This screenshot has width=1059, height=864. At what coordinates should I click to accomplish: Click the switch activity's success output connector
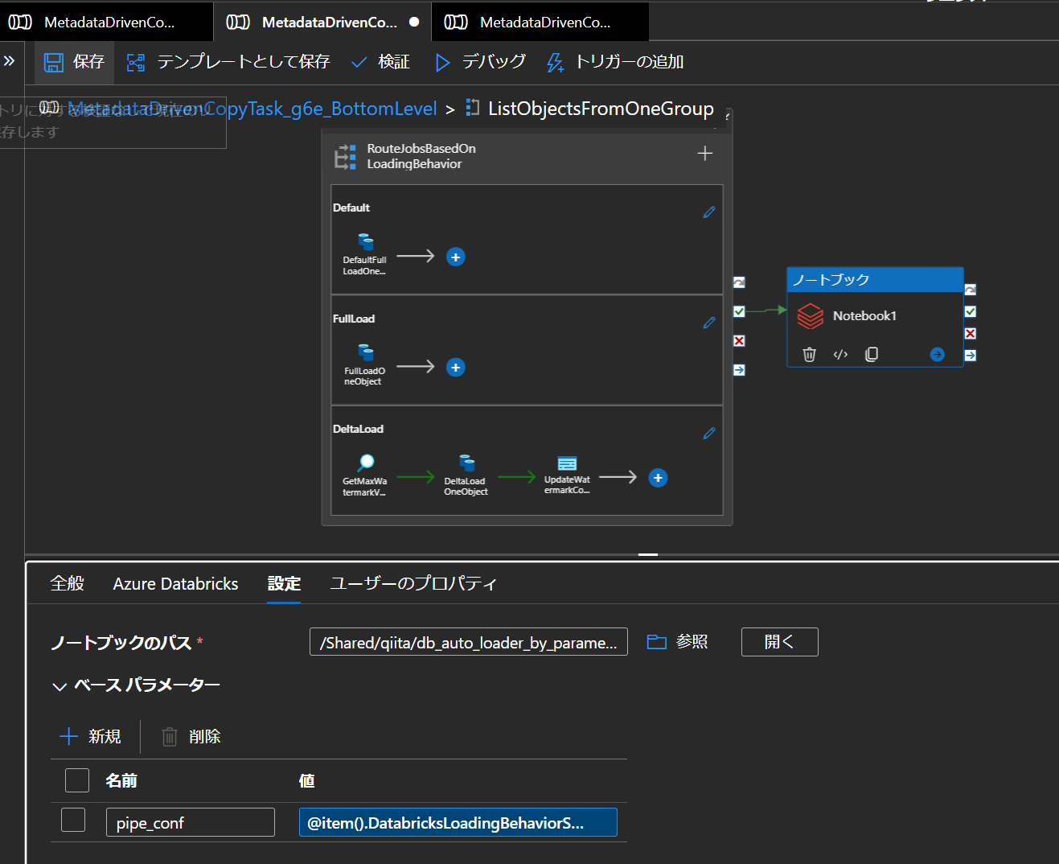pos(739,311)
